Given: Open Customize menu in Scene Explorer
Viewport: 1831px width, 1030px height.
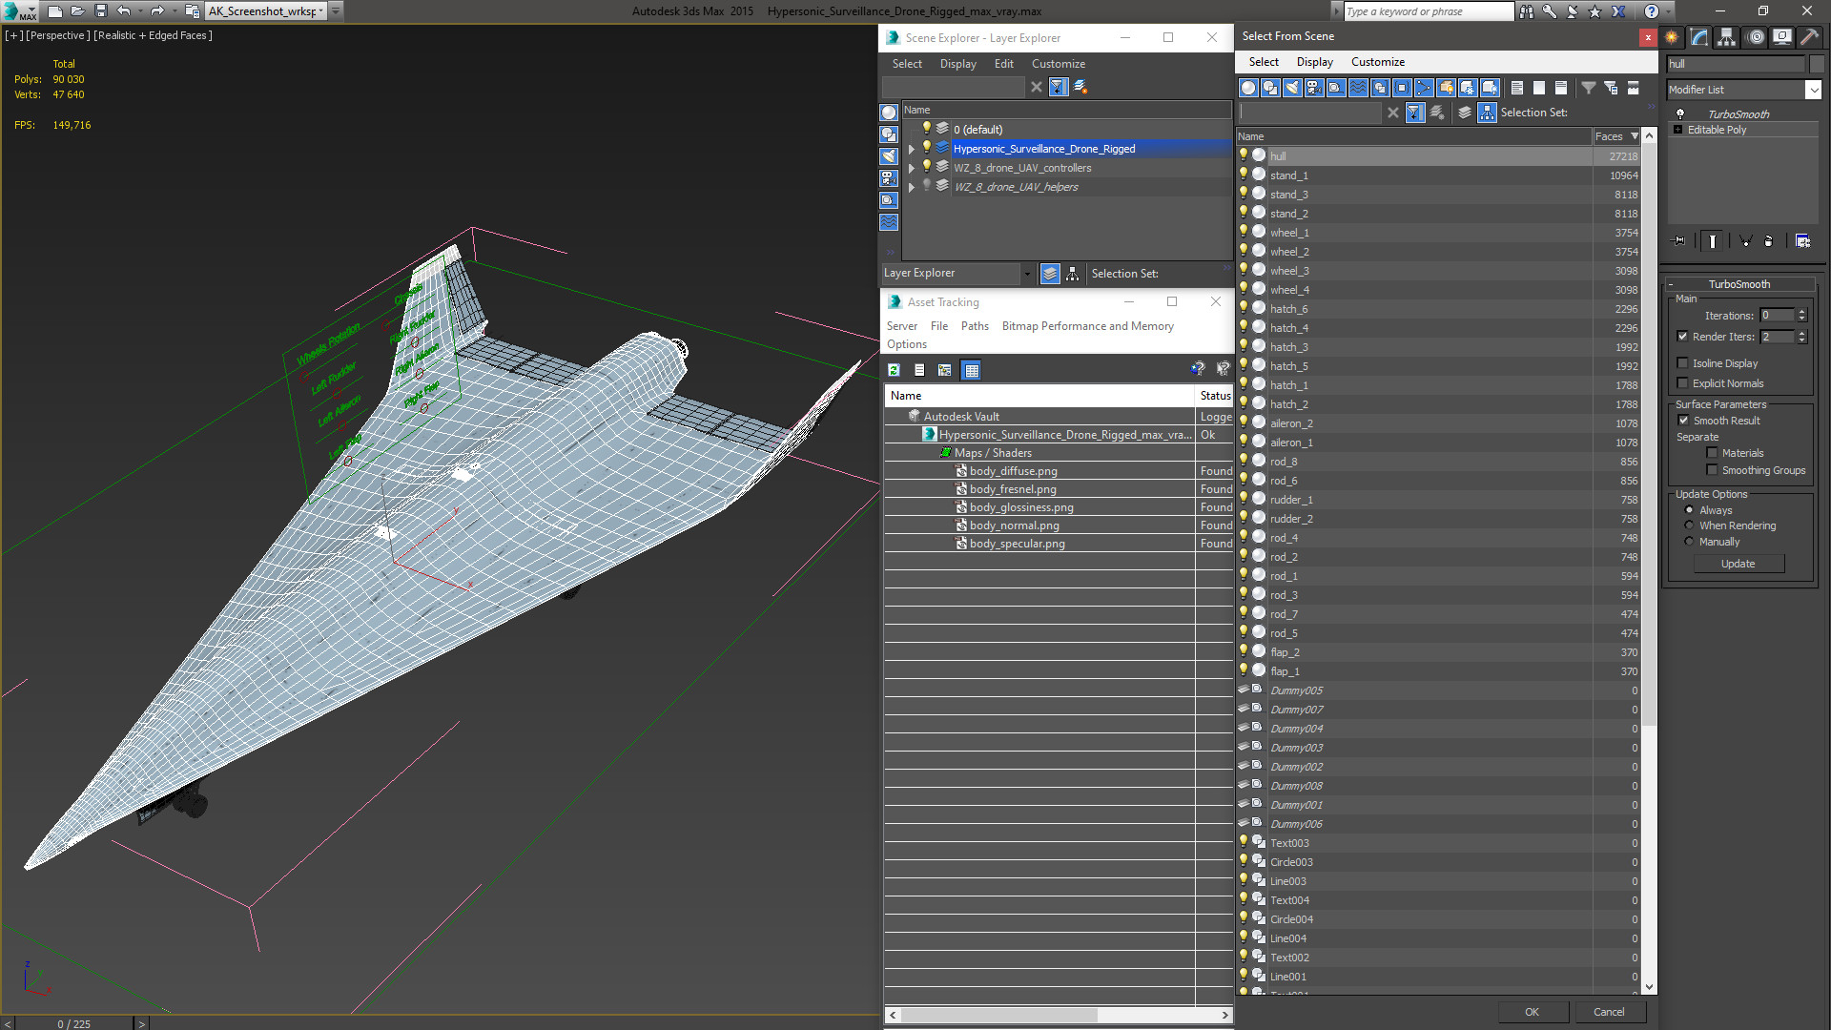Looking at the screenshot, I should point(1058,64).
